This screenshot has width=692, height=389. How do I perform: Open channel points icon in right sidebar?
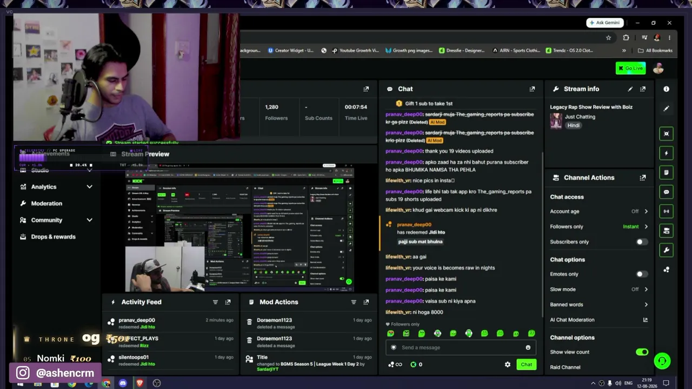coord(666,270)
